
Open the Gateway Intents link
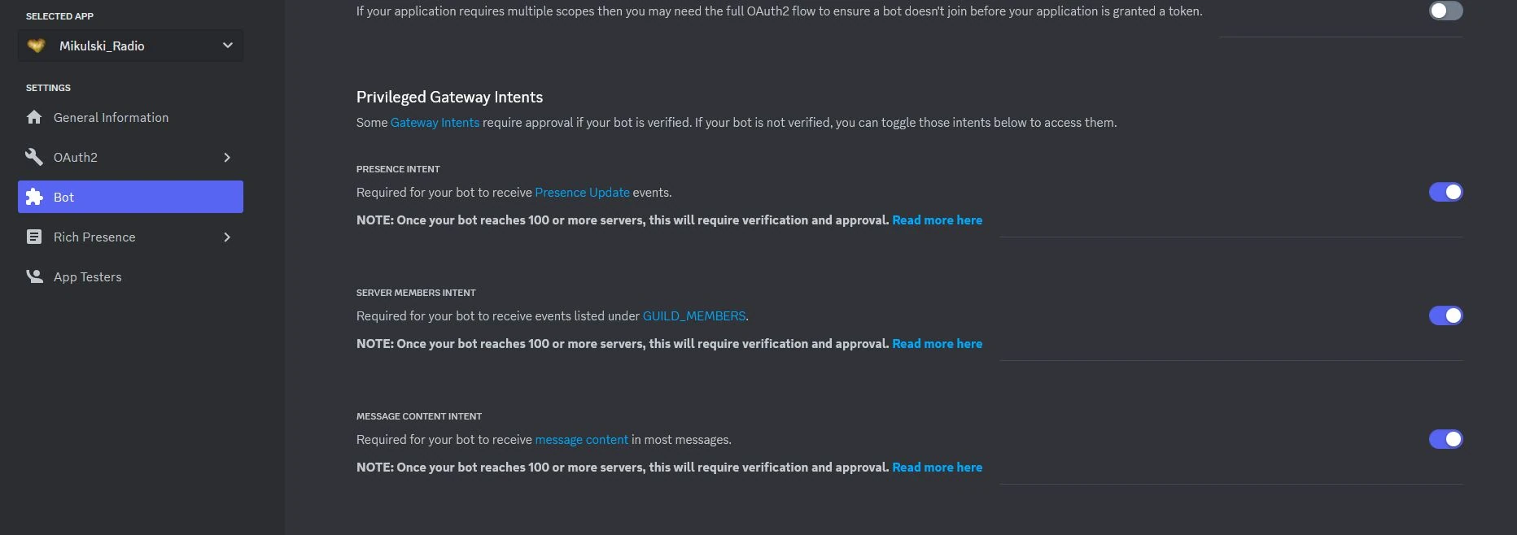(x=435, y=123)
